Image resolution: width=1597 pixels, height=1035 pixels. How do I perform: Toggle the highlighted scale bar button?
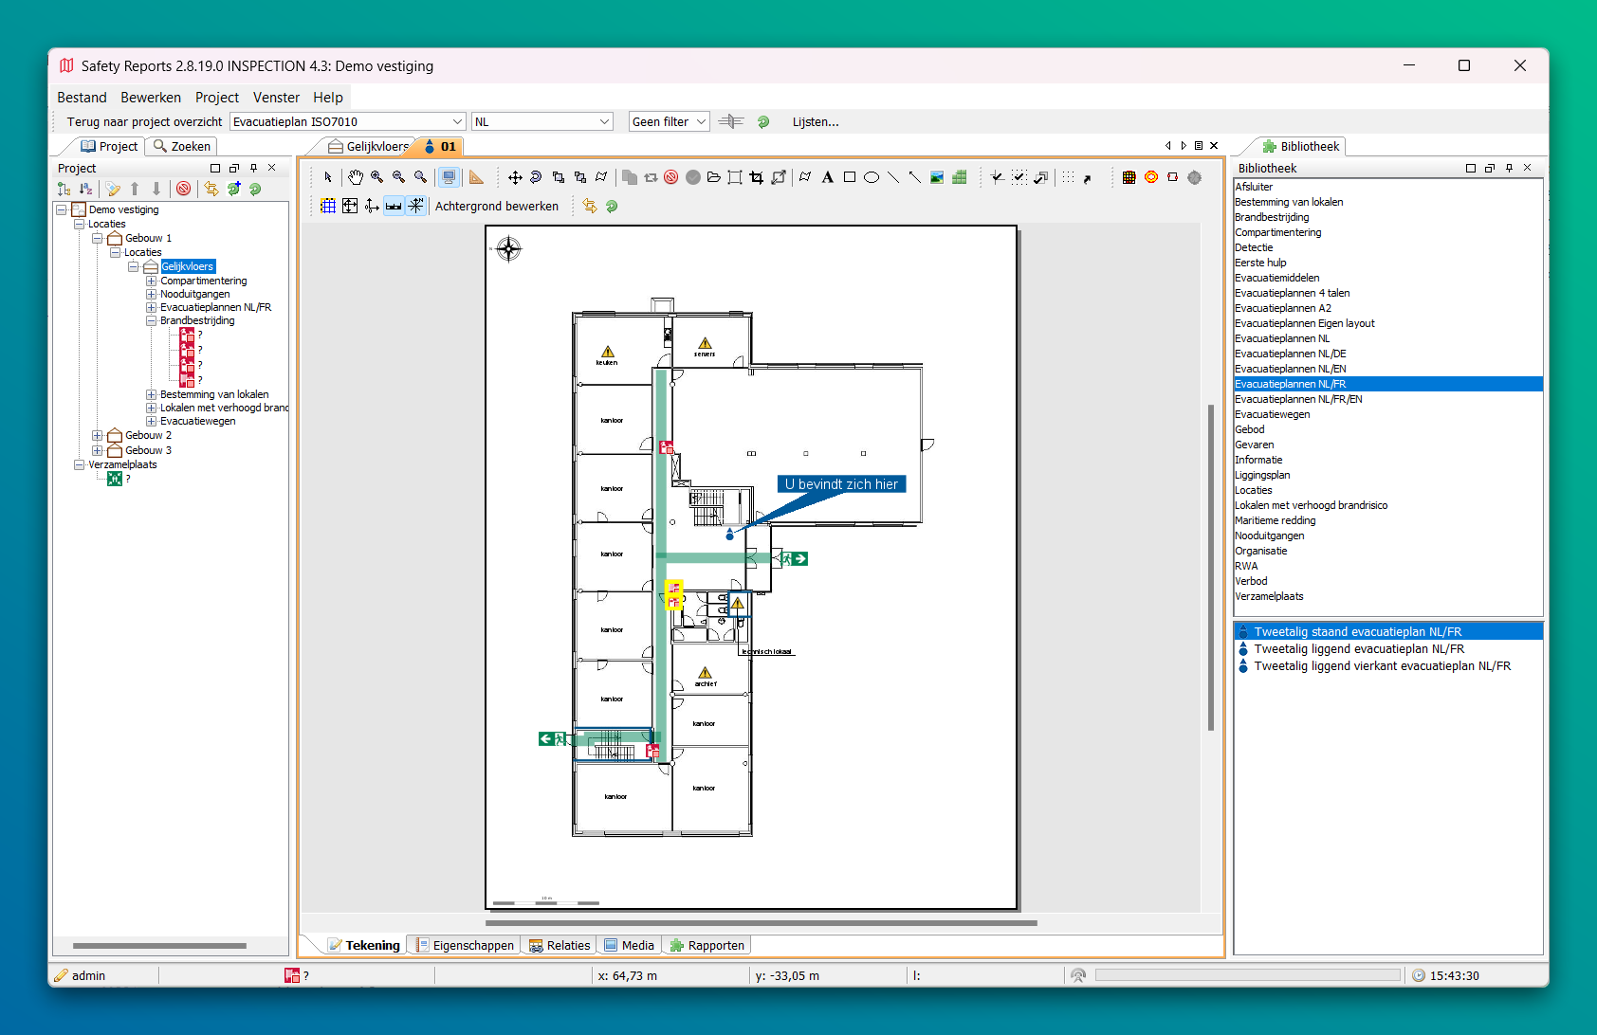(394, 206)
